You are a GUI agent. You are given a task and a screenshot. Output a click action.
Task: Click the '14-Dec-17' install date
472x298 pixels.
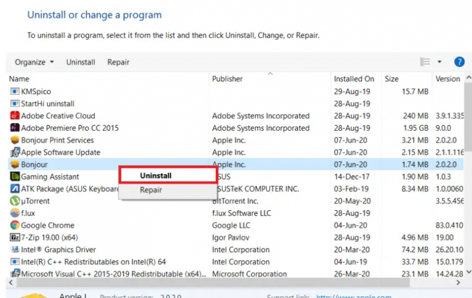(352, 177)
